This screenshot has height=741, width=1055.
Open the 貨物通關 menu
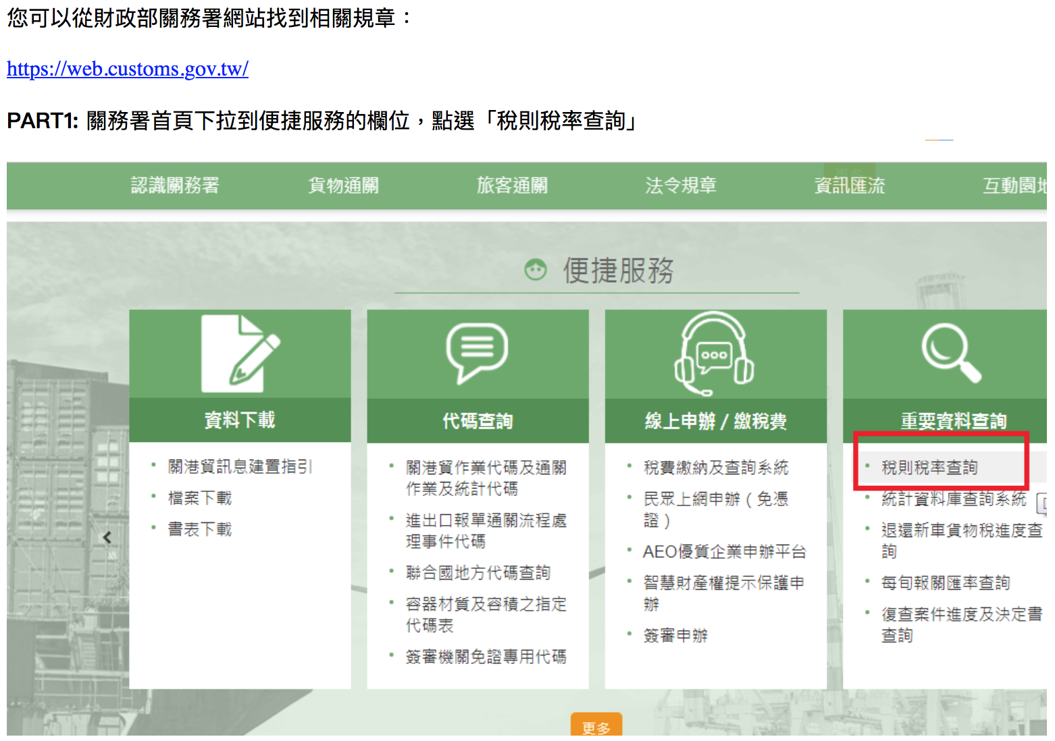(343, 186)
